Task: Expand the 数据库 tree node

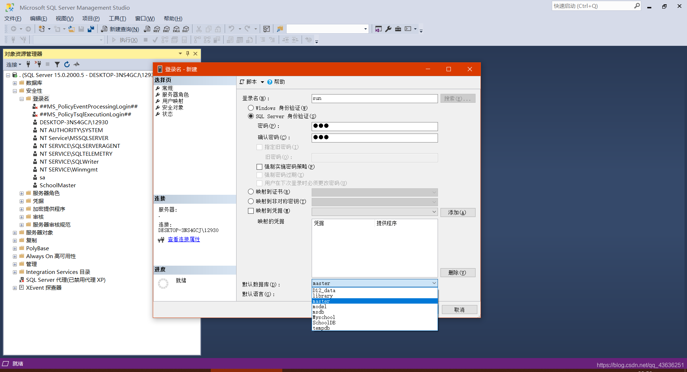Action: coord(15,83)
